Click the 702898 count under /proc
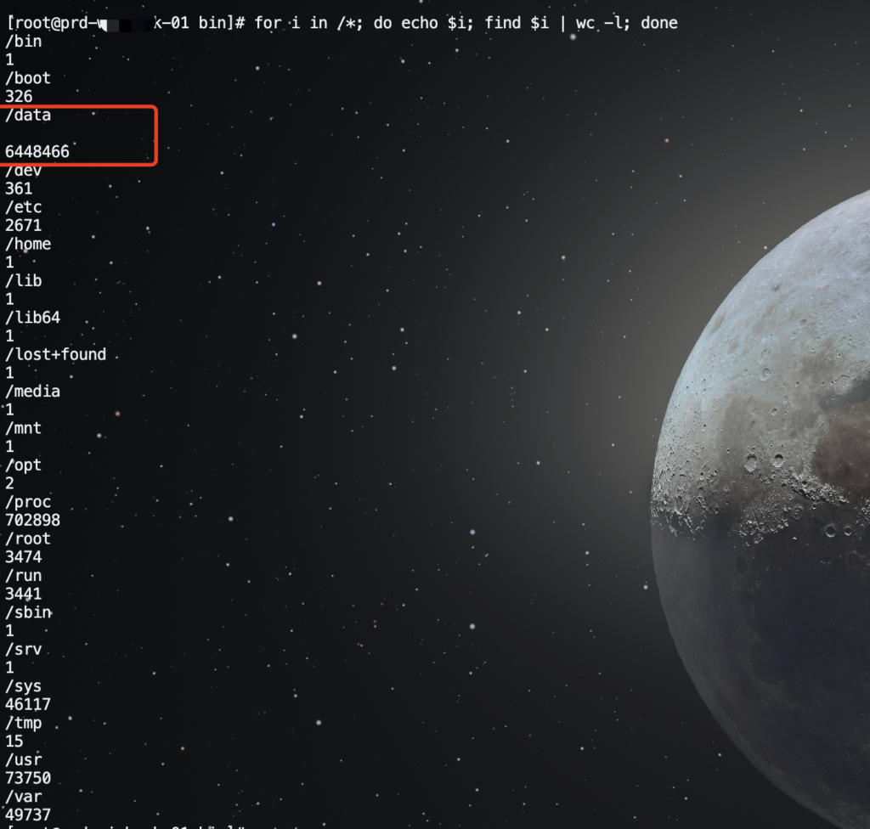This screenshot has width=870, height=829. tap(33, 520)
